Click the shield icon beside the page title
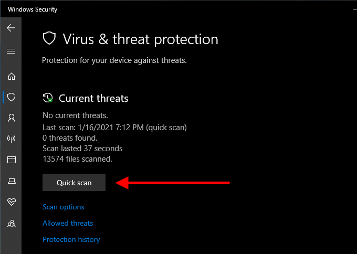357x254 pixels. [49, 39]
